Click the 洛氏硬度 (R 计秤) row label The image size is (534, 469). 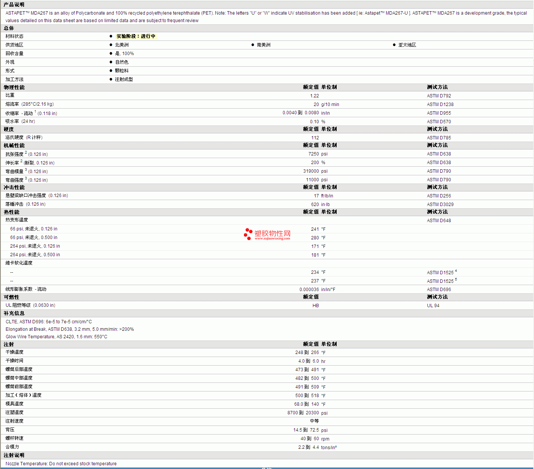[x=24, y=137]
